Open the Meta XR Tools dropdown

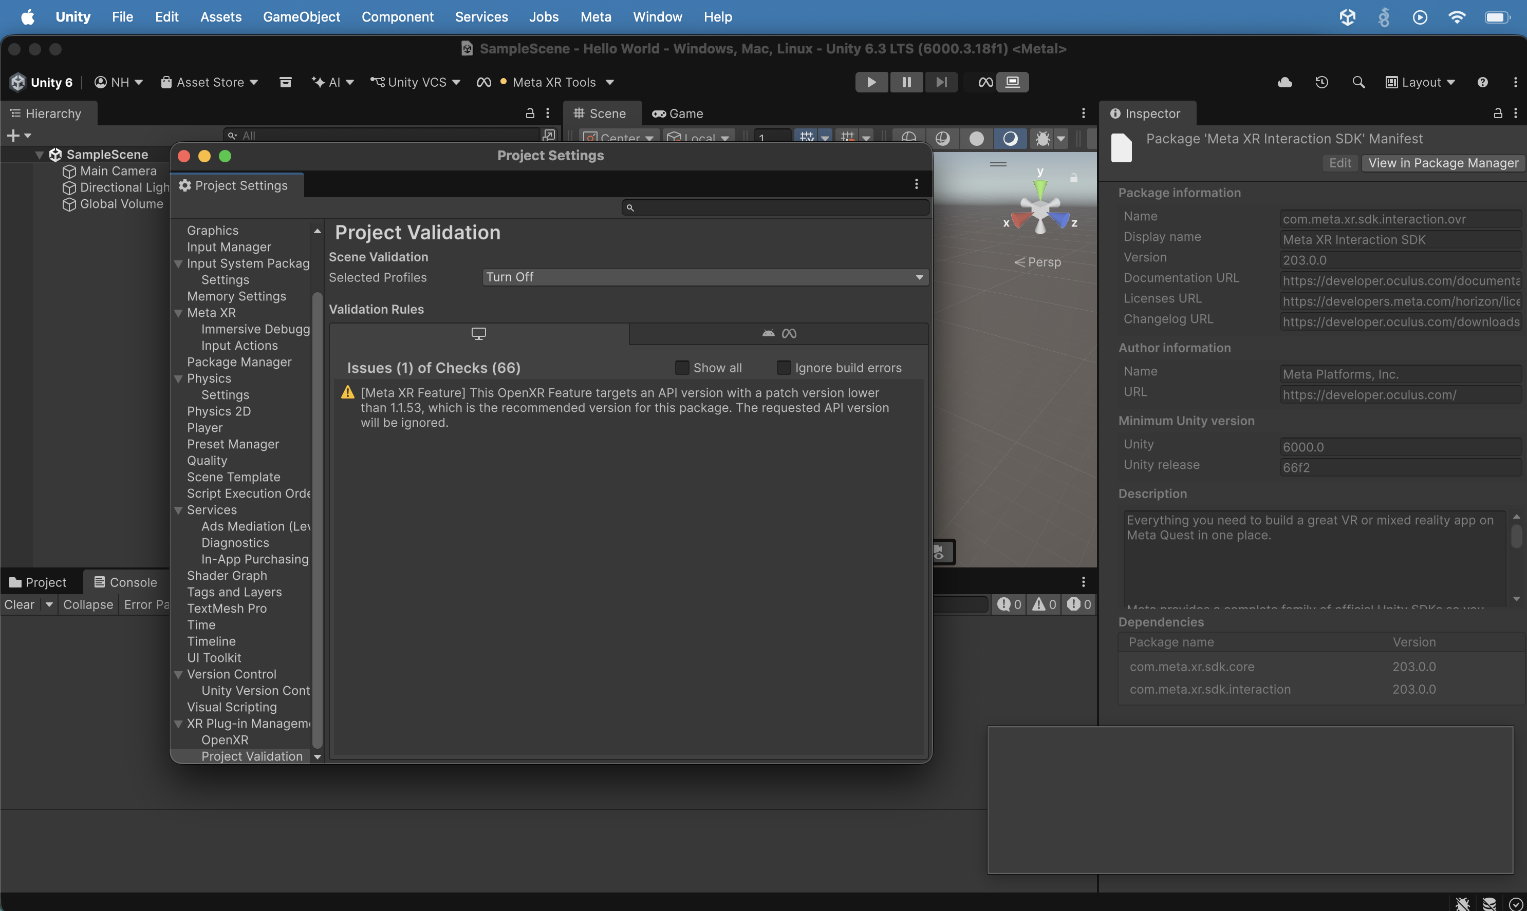click(x=546, y=82)
